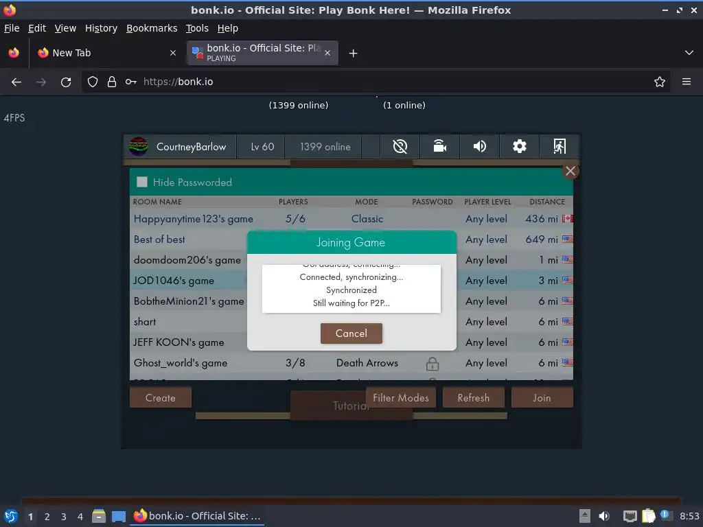This screenshot has width=703, height=527.
Task: Click the ROOM NAME column header
Action: coord(157,202)
